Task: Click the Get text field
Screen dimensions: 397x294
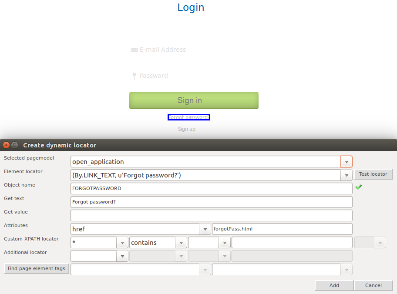Action: pos(212,202)
